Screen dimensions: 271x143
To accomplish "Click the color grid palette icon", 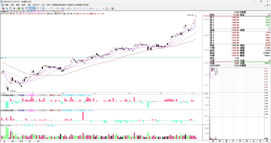I will pos(107,8).
